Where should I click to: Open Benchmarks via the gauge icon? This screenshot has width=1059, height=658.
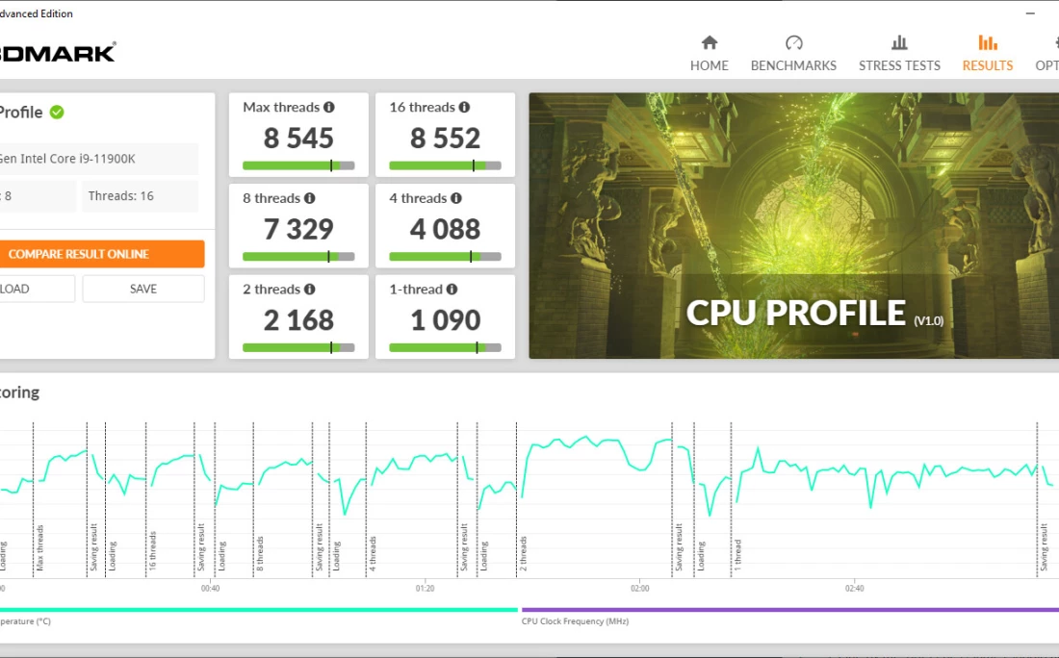[793, 42]
